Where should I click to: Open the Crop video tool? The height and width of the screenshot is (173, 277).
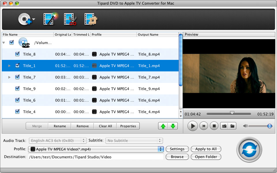[91, 19]
